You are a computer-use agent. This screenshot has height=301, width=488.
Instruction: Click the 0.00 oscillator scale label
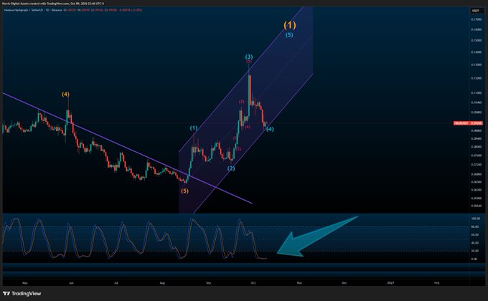pos(474,259)
